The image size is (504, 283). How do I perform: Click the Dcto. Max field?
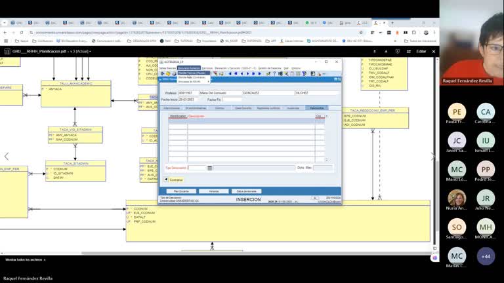click(x=322, y=168)
